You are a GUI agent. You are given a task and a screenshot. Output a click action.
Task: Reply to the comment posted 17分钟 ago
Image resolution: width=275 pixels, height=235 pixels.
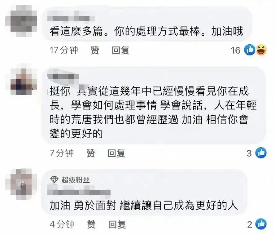[x=121, y=50]
